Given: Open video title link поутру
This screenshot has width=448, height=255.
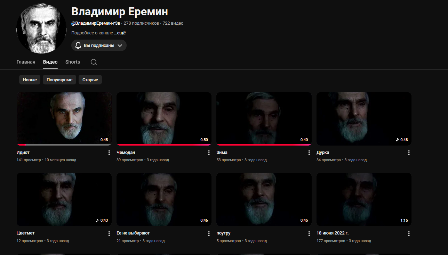Looking at the screenshot, I should tap(223, 233).
